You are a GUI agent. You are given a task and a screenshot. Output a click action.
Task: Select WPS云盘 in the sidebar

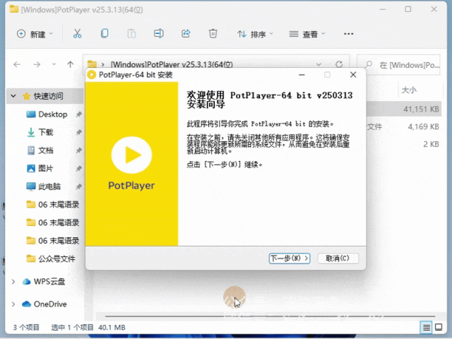[x=49, y=282]
